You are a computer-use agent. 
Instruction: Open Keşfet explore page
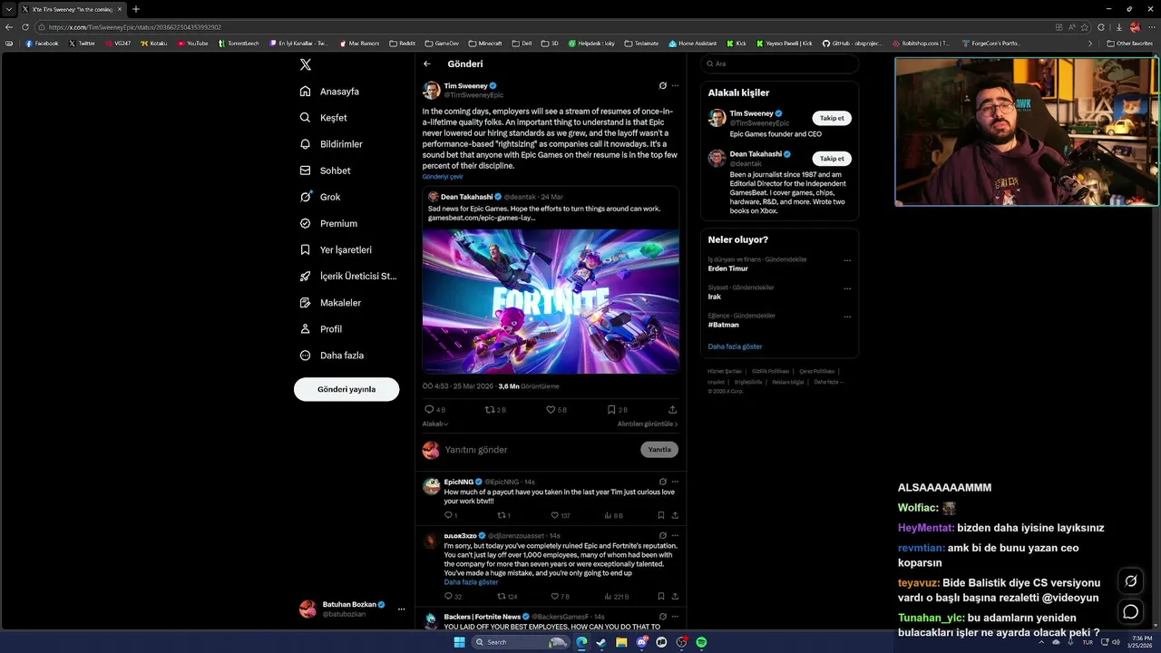click(324, 118)
